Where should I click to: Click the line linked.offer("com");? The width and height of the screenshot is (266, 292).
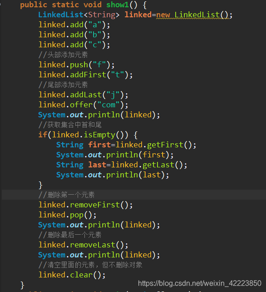tap(83, 105)
